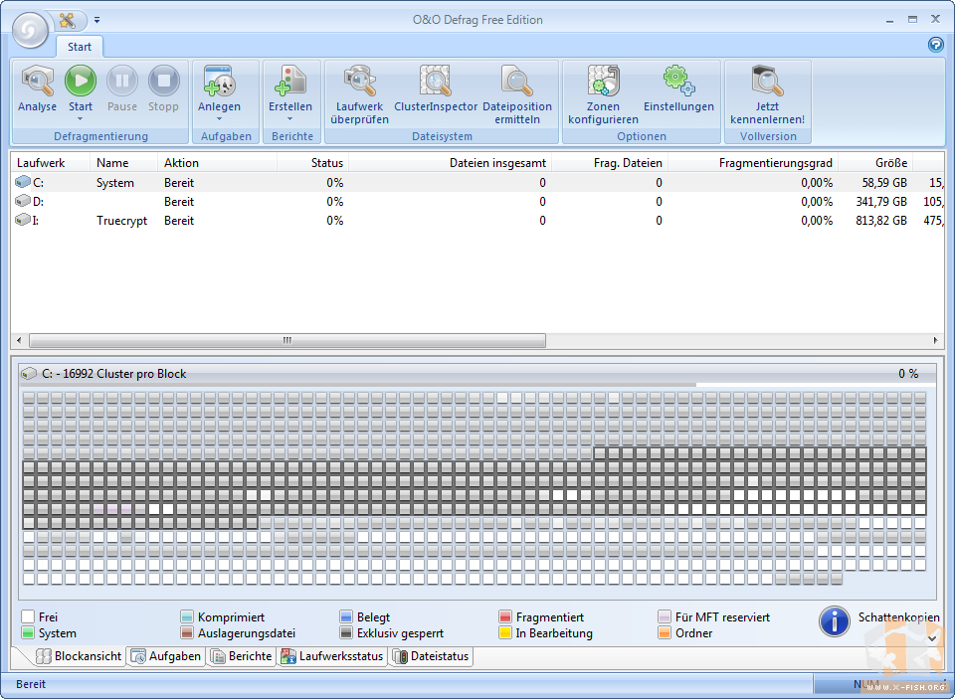Click the Dateiposition ermitteln icon

tap(517, 81)
